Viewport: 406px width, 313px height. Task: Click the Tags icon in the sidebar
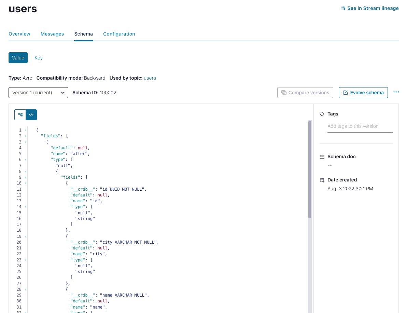click(322, 114)
